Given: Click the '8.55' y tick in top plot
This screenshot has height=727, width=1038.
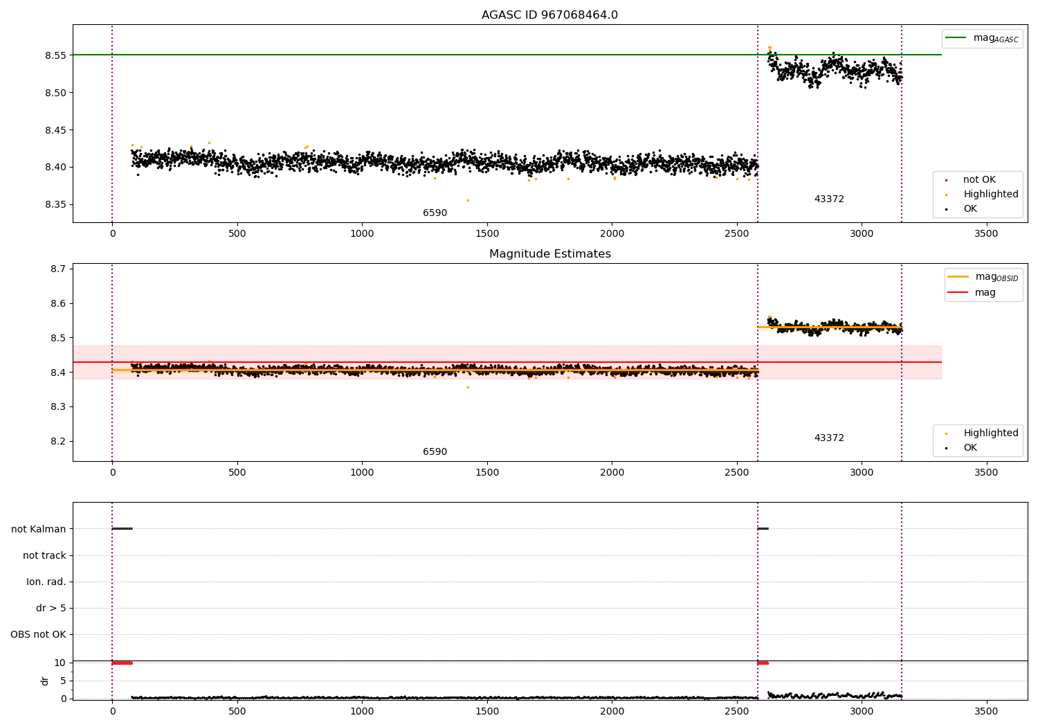Looking at the screenshot, I should click(55, 55).
